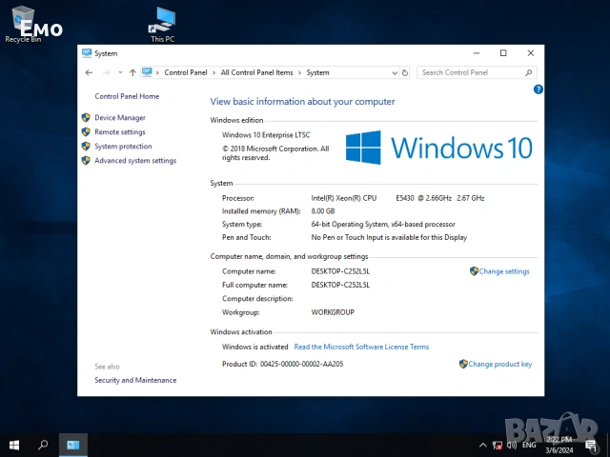The height and width of the screenshot is (457, 610).
Task: Click Change product key link
Action: pyautogui.click(x=499, y=364)
